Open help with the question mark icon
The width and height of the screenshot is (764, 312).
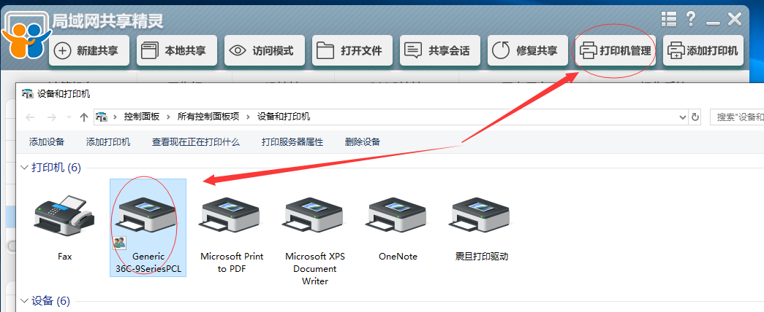tap(690, 20)
